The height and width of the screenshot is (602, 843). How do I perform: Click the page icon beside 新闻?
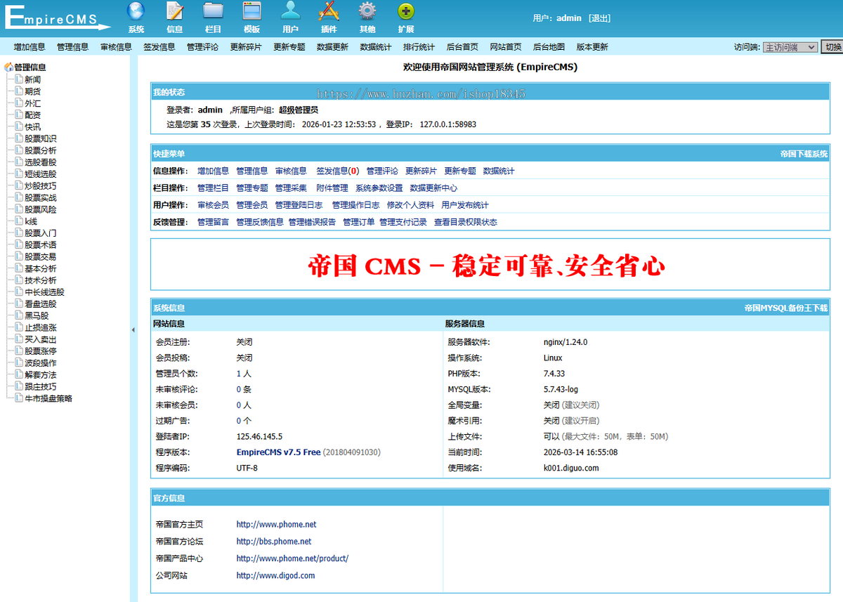(19, 79)
